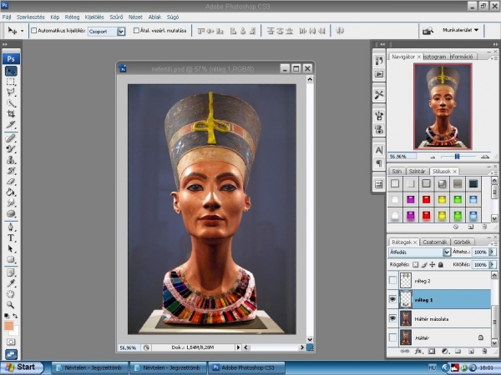501x375 pixels.
Task: Hide the Háttér másolata layer
Action: click(x=393, y=318)
